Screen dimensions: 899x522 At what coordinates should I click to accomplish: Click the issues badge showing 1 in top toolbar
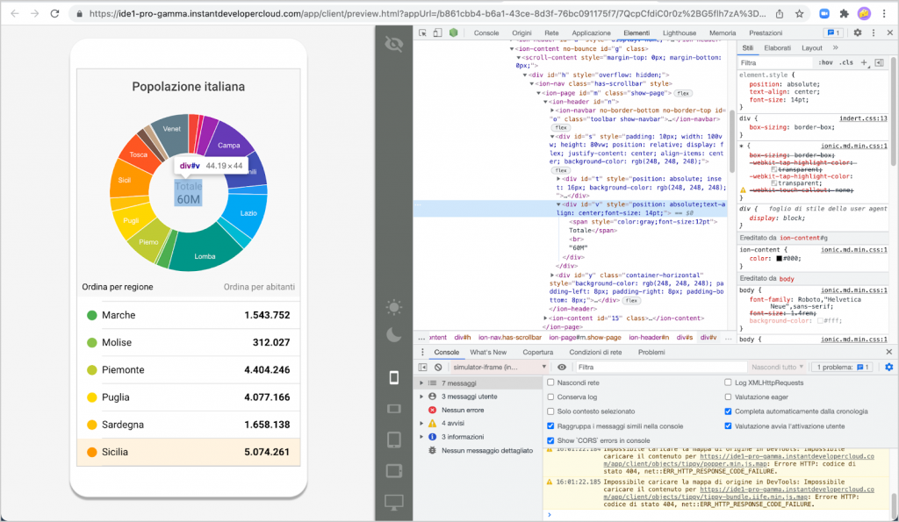[834, 32]
